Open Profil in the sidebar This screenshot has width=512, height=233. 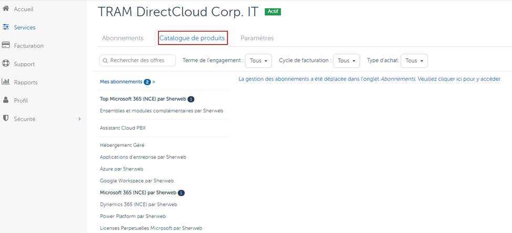click(x=20, y=101)
